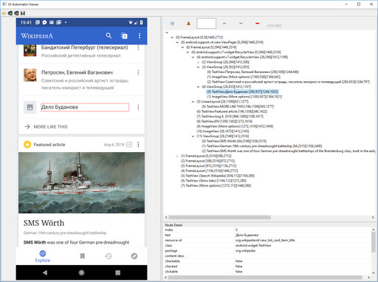The height and width of the screenshot is (282, 378).
Task: Click the compressed hierarchy Device Screenshot icon
Action: coord(16,13)
